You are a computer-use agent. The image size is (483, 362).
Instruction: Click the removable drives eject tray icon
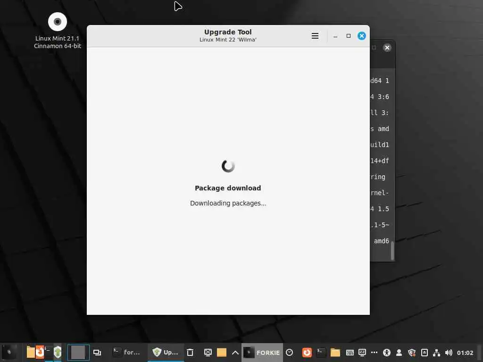click(424, 353)
